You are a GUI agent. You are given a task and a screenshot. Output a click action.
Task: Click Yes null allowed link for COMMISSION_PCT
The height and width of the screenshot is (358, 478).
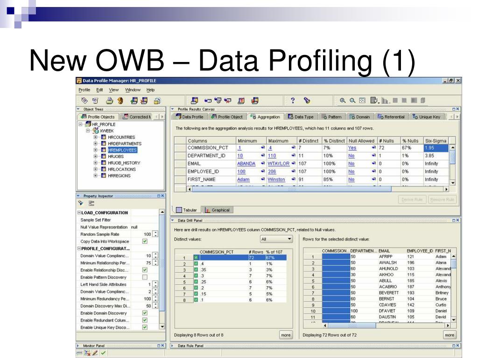352,148
